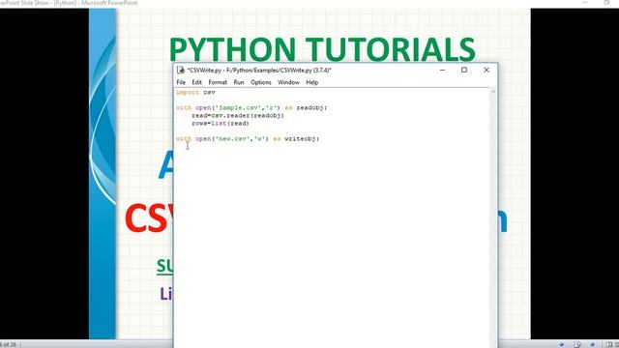This screenshot has height=348, width=619.
Task: Minimize the PowerPoint Slide Show window
Action: [x=585, y=3]
